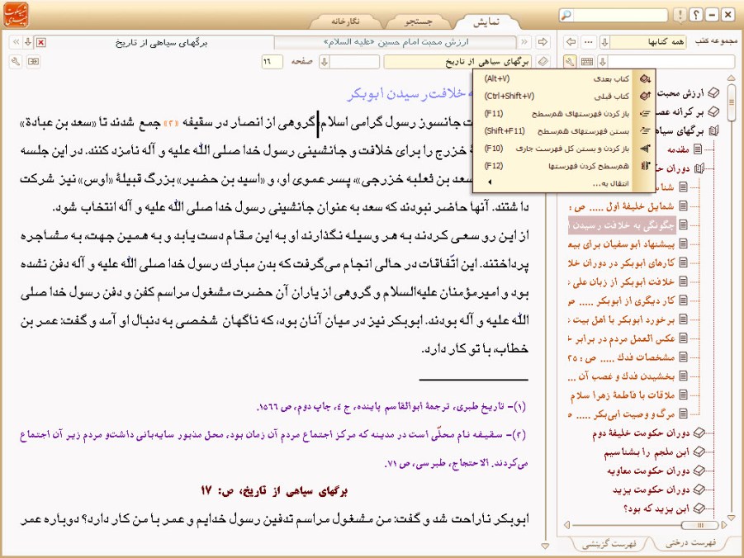744x558 pixels.
Task: Click footnote reference (۲) after سقیفه in text
Action: 171,123
